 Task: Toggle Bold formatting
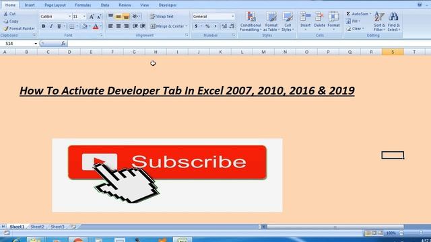click(43, 26)
